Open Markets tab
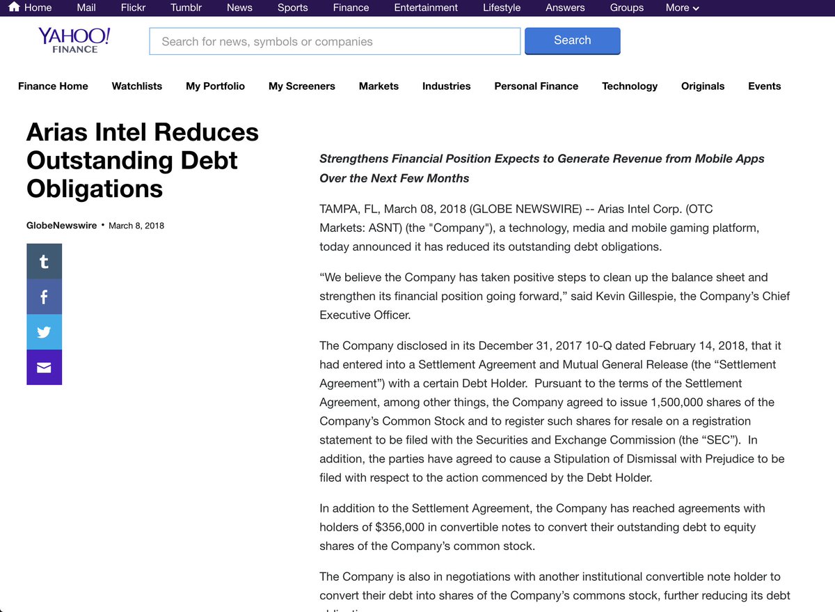 click(379, 86)
